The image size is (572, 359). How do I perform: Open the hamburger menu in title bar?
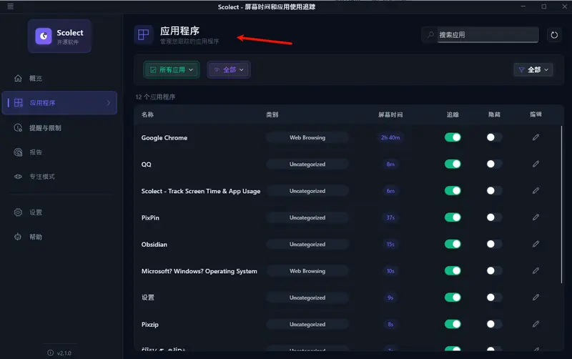click(11, 6)
